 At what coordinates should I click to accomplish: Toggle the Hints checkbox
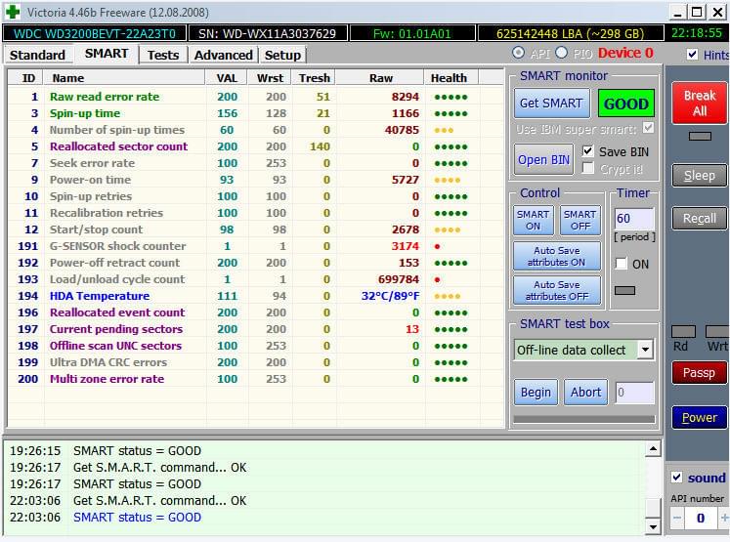click(x=692, y=55)
